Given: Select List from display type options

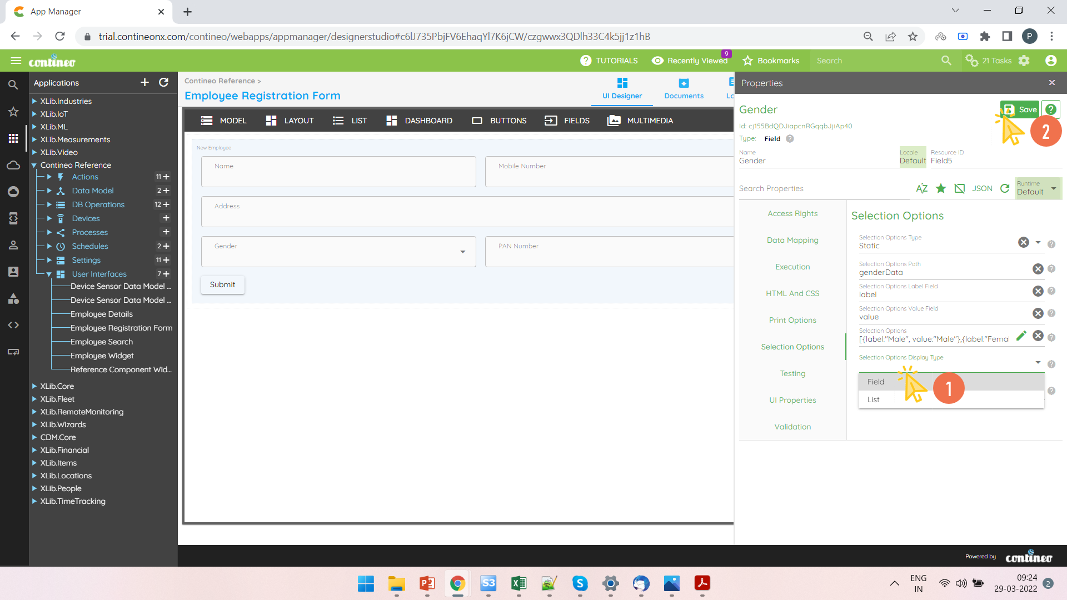Looking at the screenshot, I should coord(874,399).
